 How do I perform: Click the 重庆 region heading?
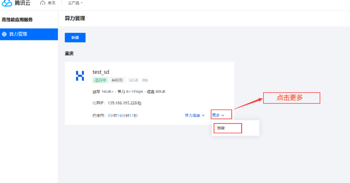pyautogui.click(x=69, y=54)
